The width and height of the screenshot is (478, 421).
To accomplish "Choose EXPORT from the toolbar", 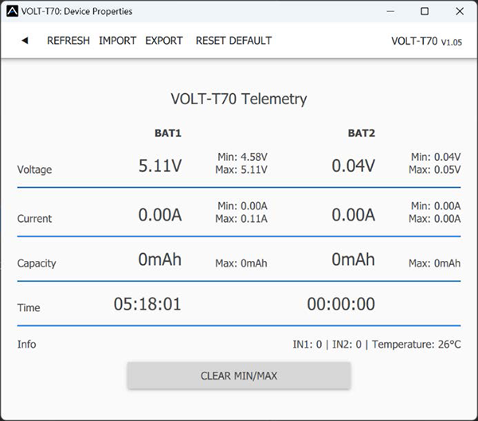I will click(164, 41).
